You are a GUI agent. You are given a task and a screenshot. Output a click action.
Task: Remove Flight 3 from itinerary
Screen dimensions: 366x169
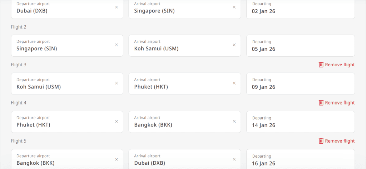tap(336, 65)
